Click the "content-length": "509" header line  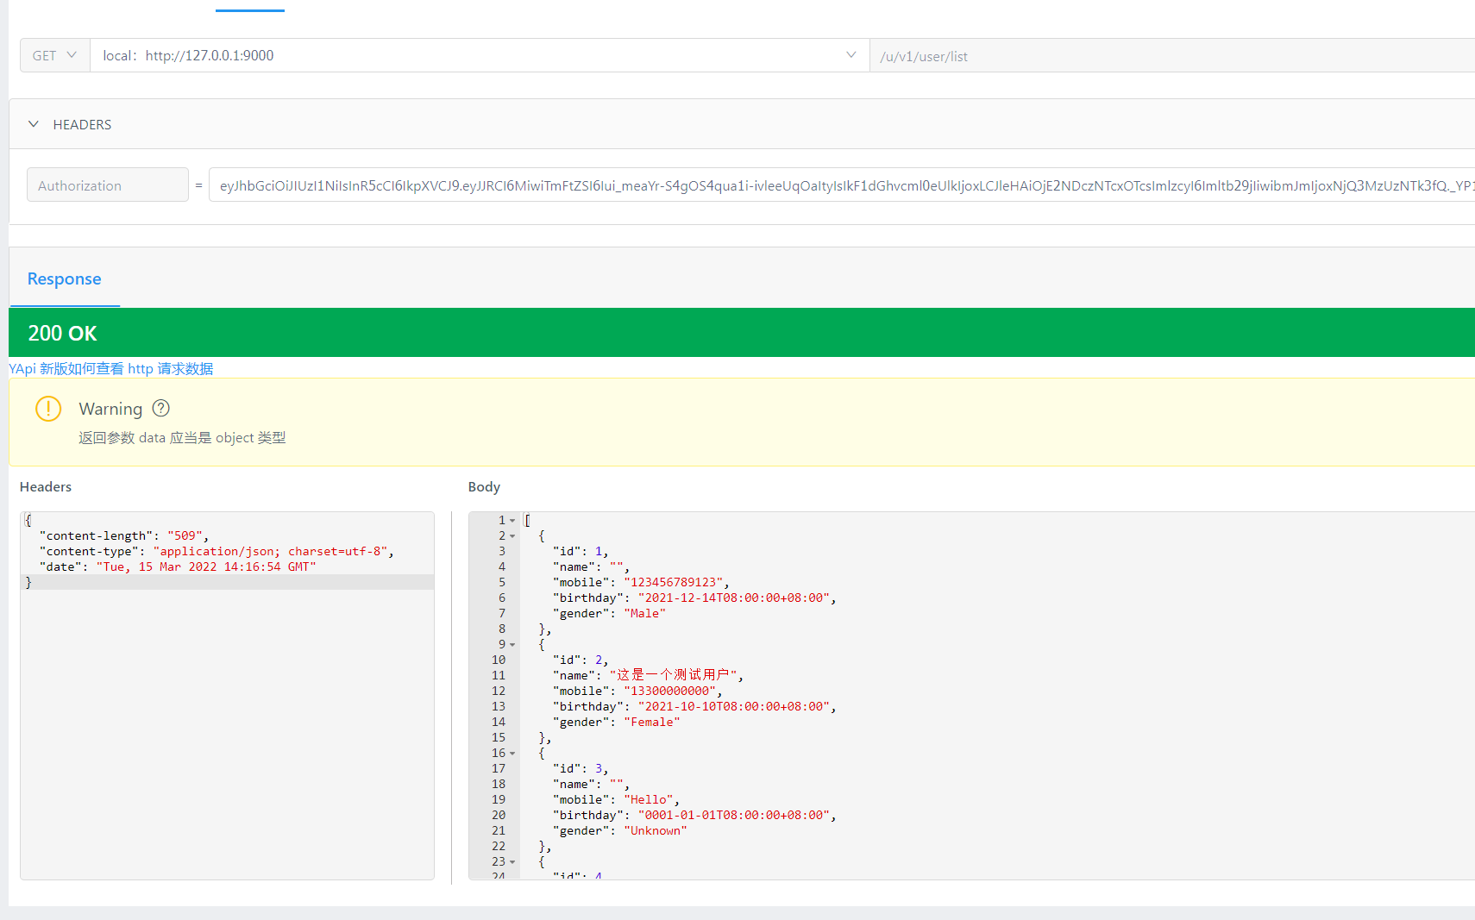point(123,535)
